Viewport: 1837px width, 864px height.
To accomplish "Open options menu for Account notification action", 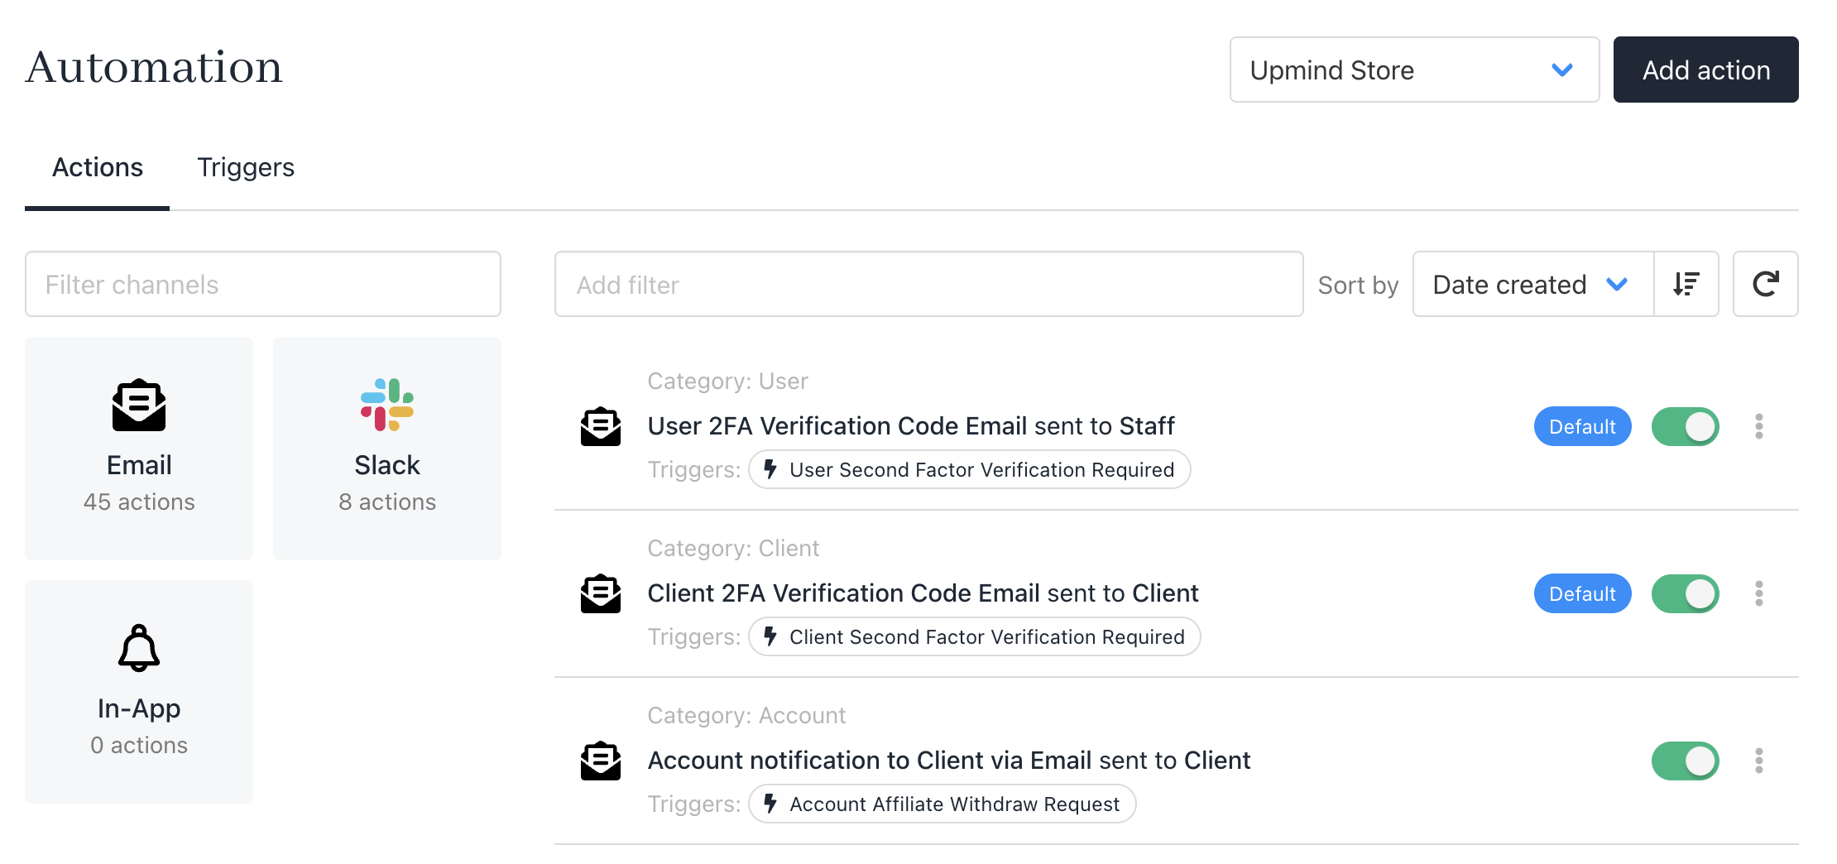I will coord(1758,761).
